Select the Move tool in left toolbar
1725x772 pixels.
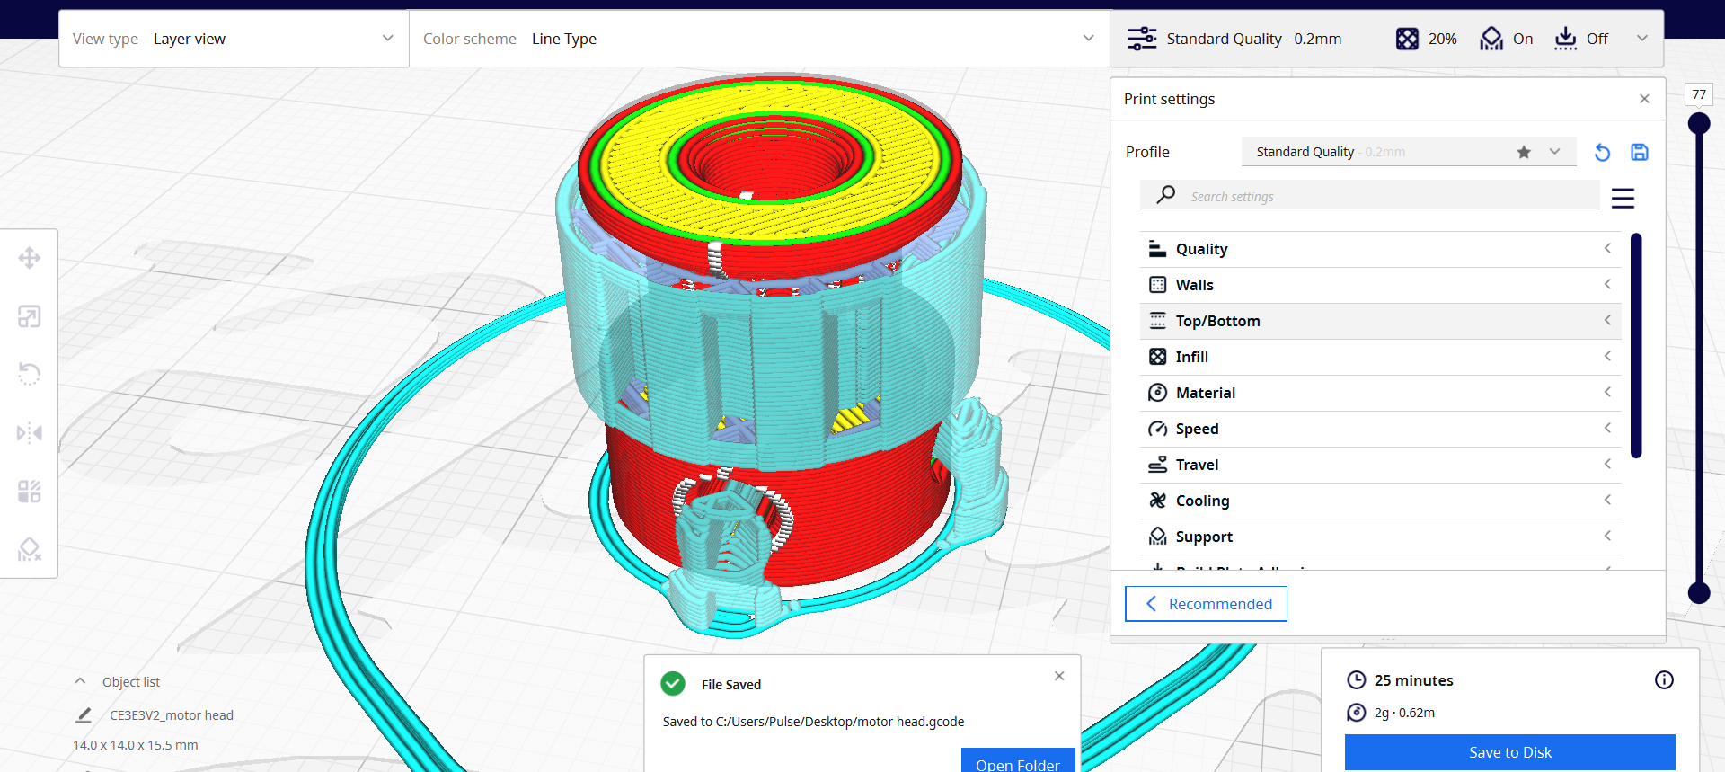30,259
